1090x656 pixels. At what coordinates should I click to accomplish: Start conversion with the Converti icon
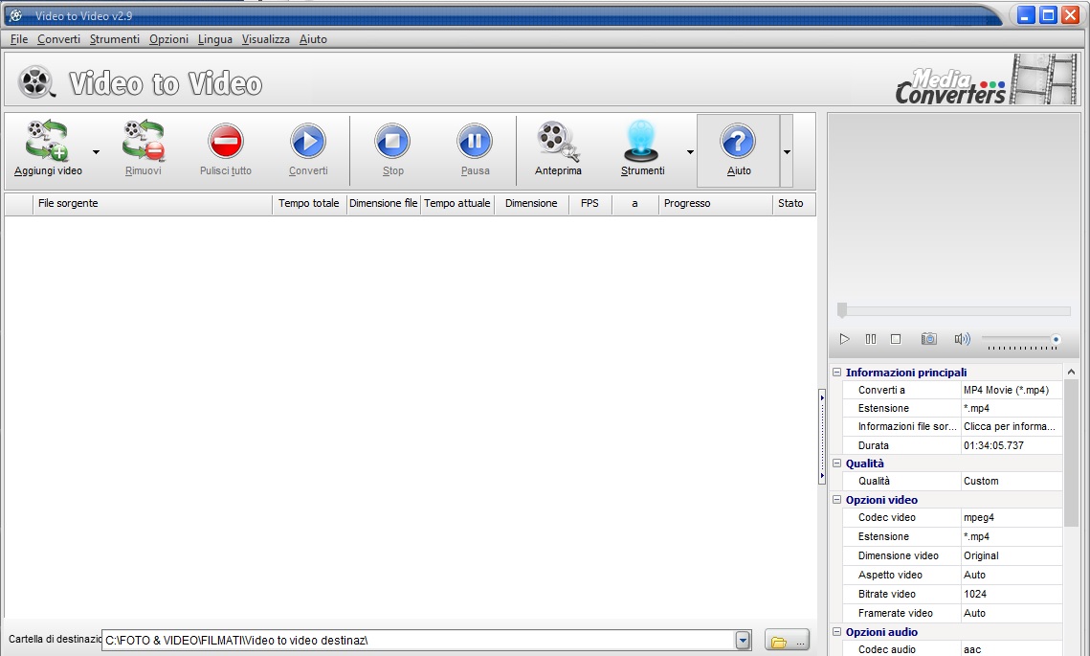[x=308, y=142]
